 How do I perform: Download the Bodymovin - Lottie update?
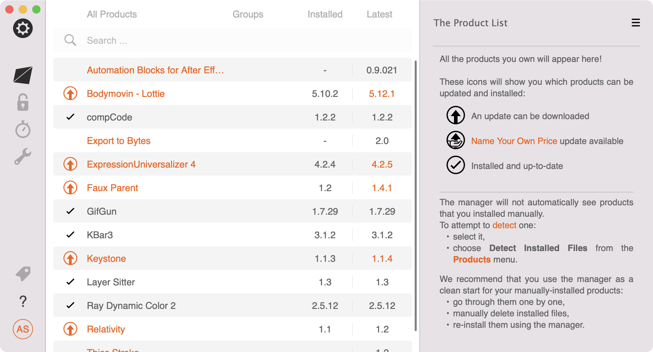pyautogui.click(x=70, y=94)
